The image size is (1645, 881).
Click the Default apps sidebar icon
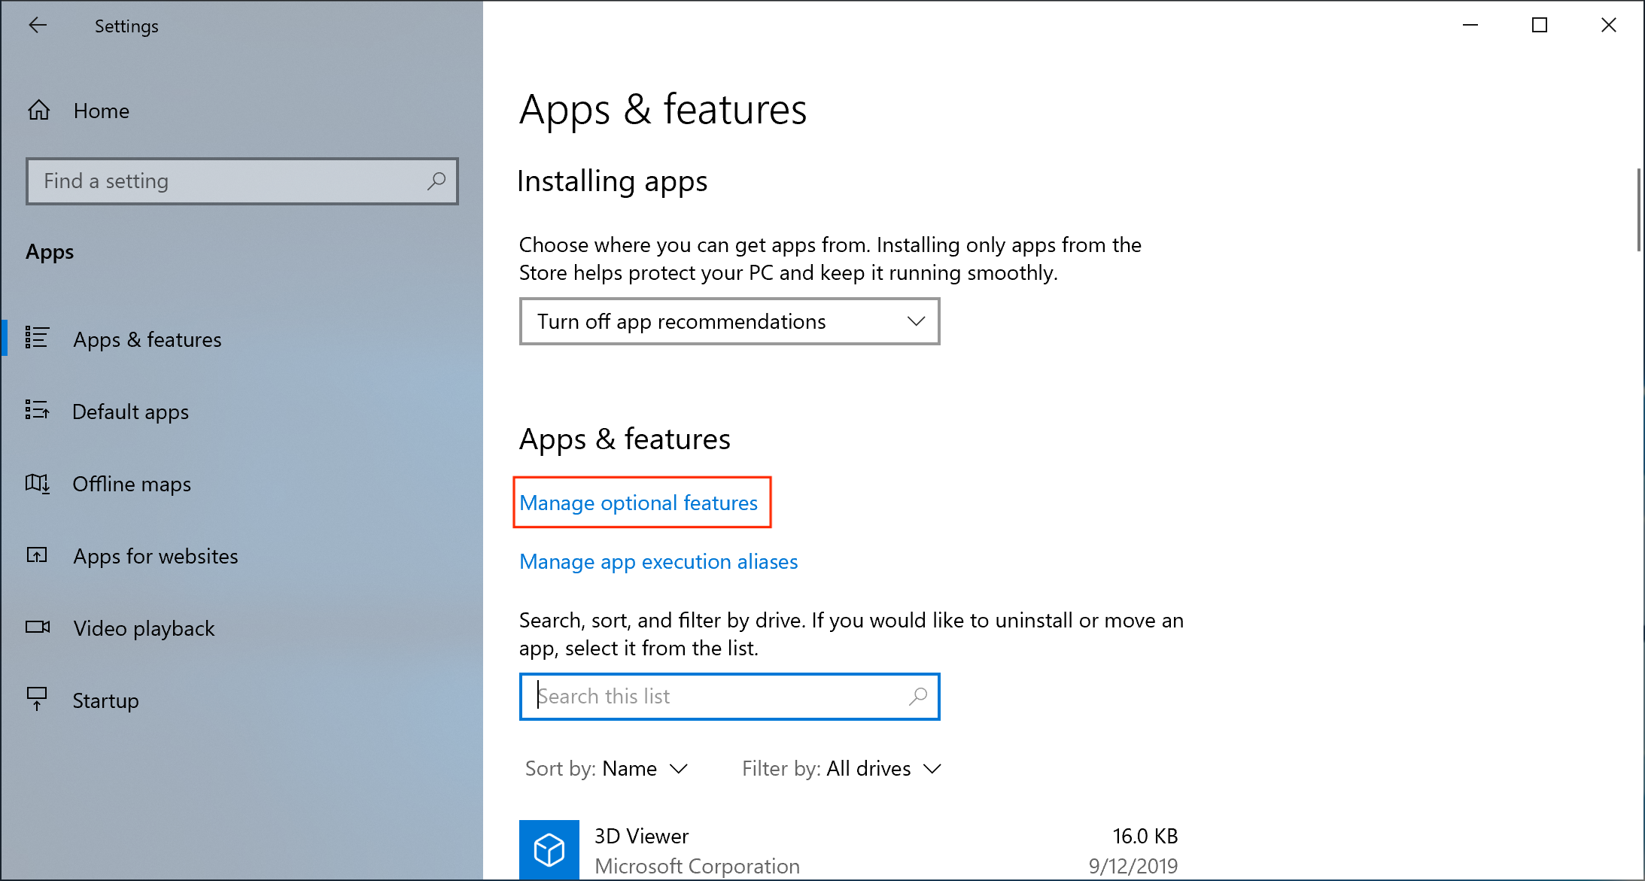[x=37, y=410]
